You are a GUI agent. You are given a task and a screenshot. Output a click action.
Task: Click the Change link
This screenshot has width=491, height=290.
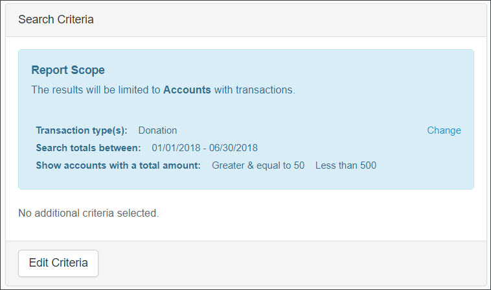click(x=444, y=130)
